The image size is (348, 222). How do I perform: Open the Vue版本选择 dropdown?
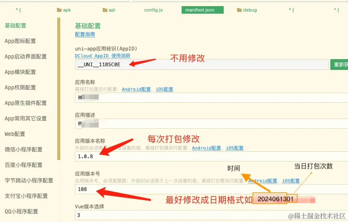[x=211, y=215]
